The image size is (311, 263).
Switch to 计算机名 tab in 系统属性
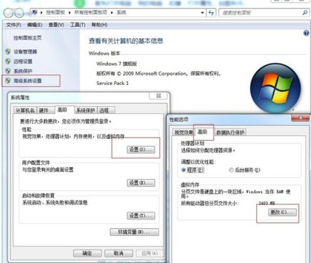(x=25, y=110)
